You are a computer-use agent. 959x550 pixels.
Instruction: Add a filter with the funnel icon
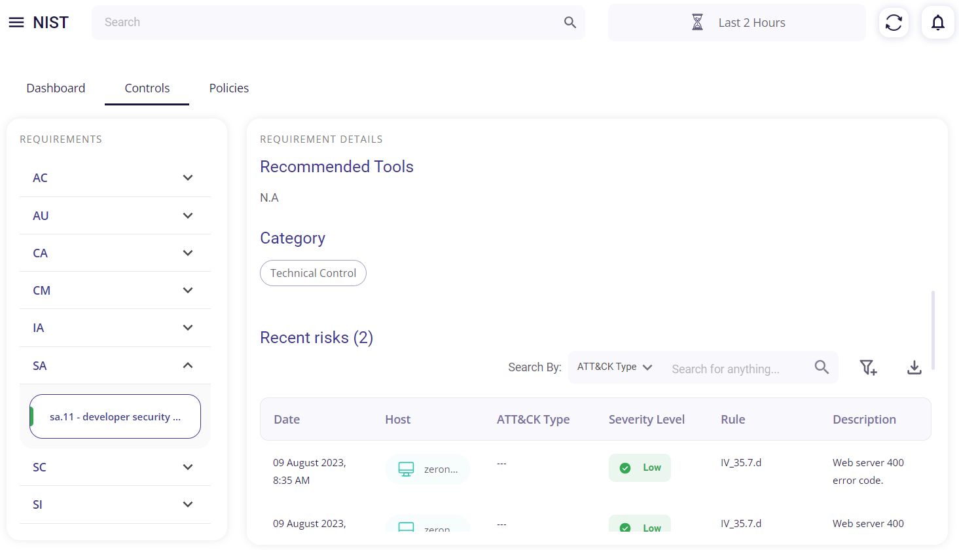pyautogui.click(x=868, y=367)
